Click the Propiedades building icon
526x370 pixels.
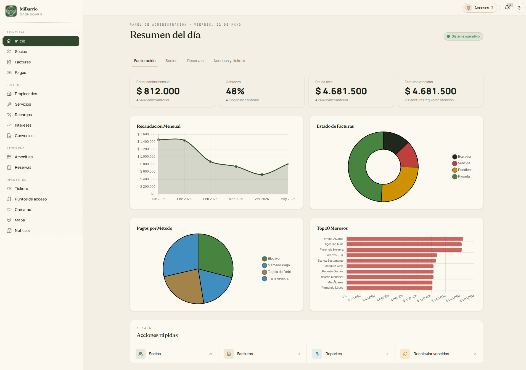pyautogui.click(x=9, y=94)
